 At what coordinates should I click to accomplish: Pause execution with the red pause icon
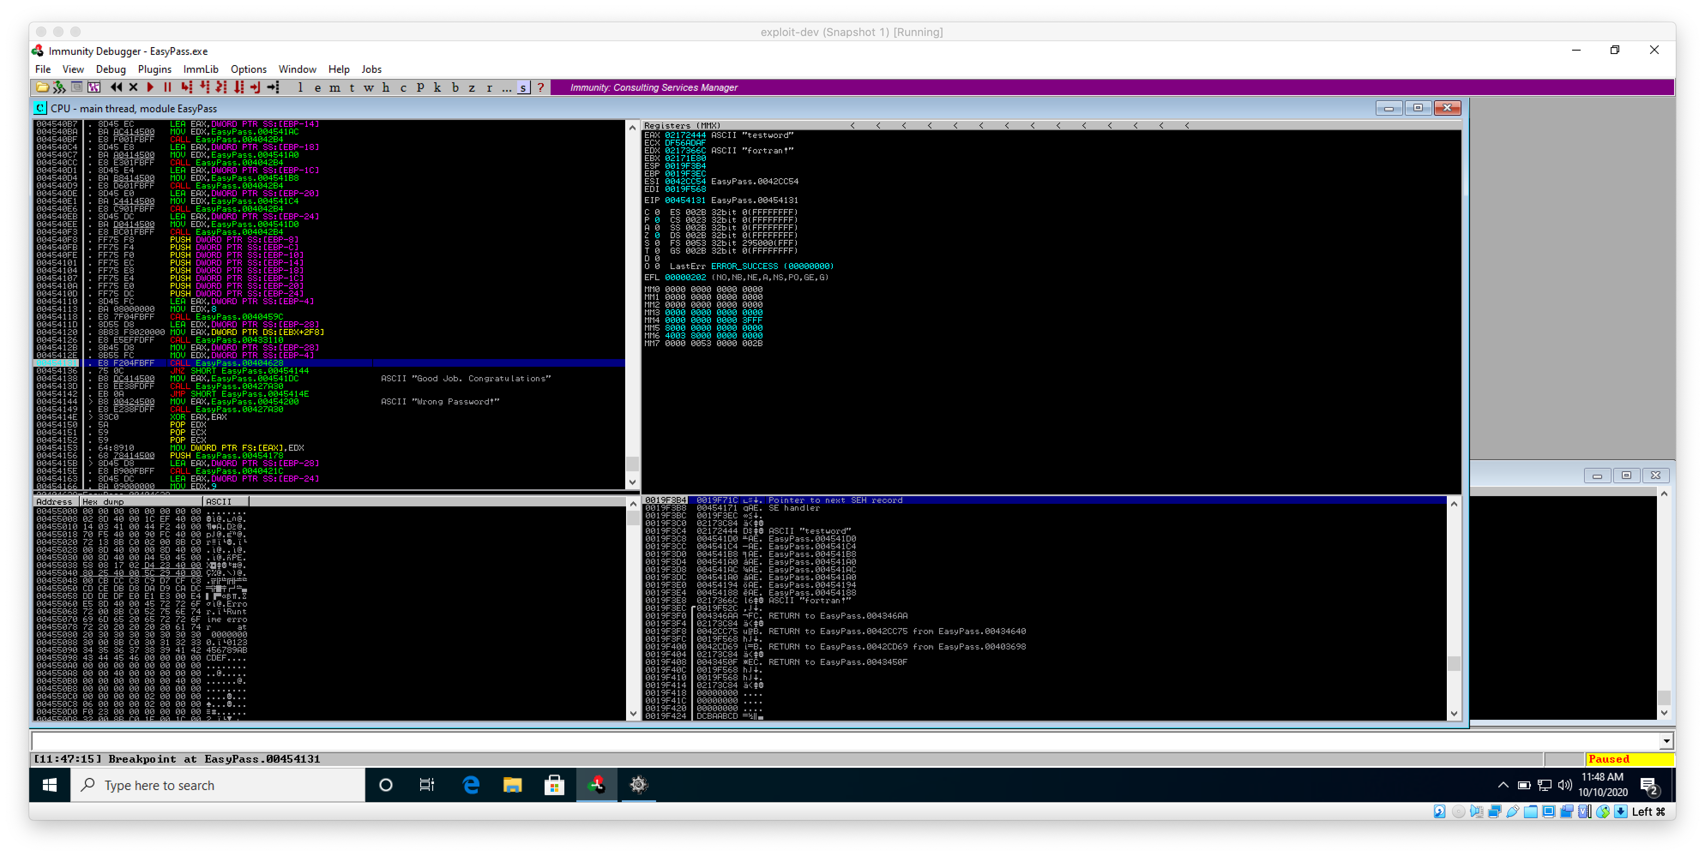[167, 87]
